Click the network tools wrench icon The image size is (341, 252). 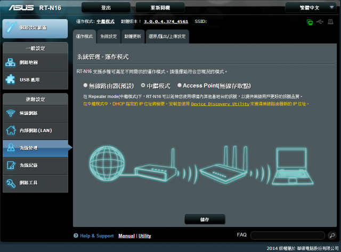tap(11, 183)
